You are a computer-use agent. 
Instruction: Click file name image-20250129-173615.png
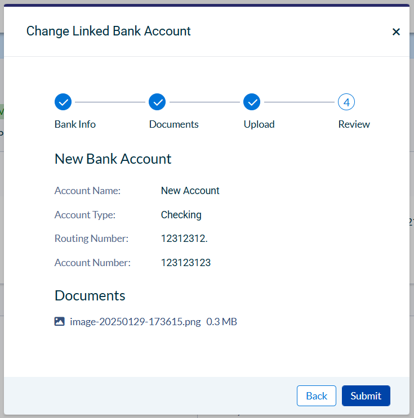[135, 321]
